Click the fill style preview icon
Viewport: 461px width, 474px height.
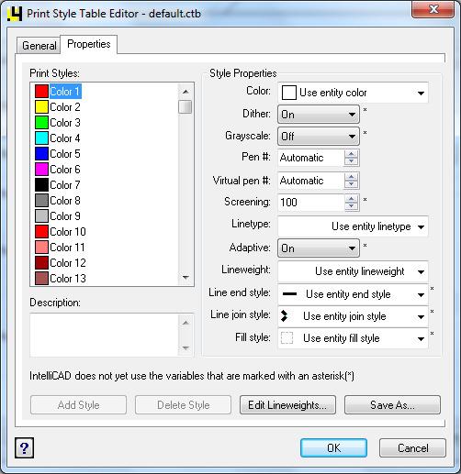click(287, 338)
